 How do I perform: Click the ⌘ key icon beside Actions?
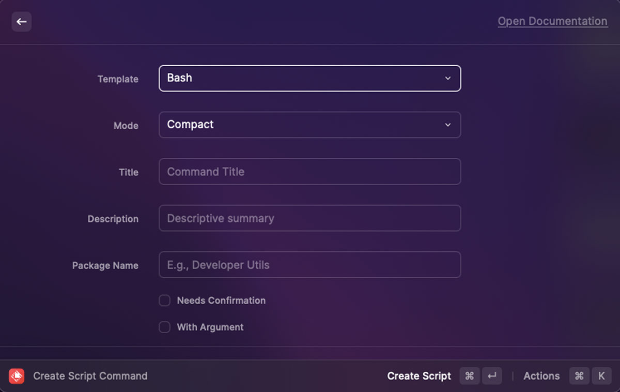(x=579, y=376)
